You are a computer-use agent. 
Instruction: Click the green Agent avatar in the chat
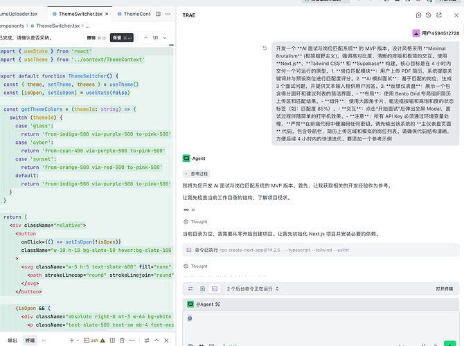(186, 158)
